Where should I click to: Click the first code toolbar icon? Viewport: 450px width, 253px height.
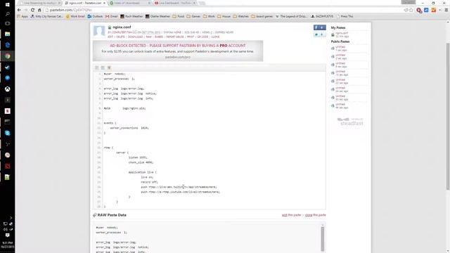coord(97,67)
